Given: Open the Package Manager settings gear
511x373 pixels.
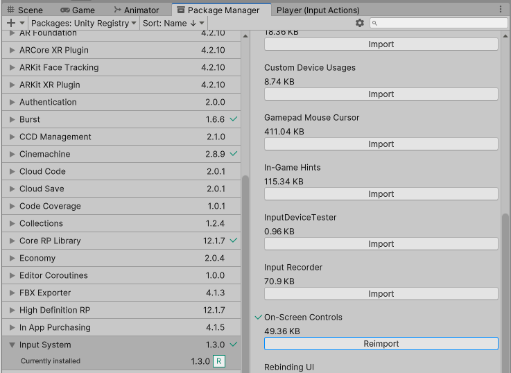Looking at the screenshot, I should click(359, 23).
